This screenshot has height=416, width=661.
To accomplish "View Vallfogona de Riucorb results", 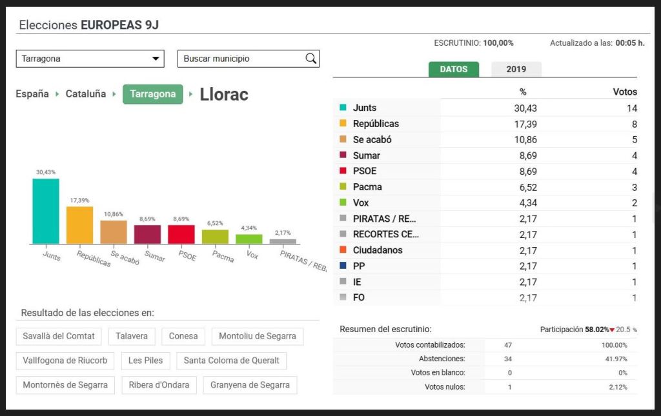I will pyautogui.click(x=65, y=361).
